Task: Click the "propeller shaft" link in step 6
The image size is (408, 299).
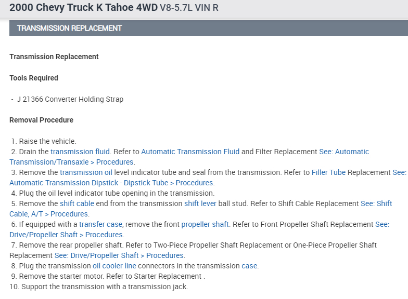Action: (205, 224)
